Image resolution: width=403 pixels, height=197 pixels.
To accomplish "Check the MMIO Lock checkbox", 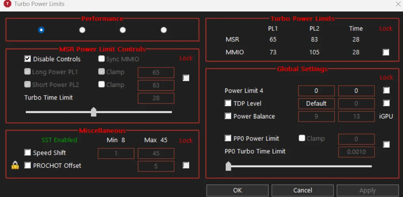I will click(x=386, y=53).
